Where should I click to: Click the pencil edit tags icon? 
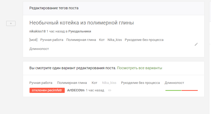pyautogui.click(x=196, y=44)
